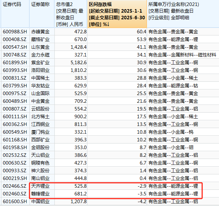Select the name cell 云铝股份
This screenshot has height=207, width=219.
[40, 109]
